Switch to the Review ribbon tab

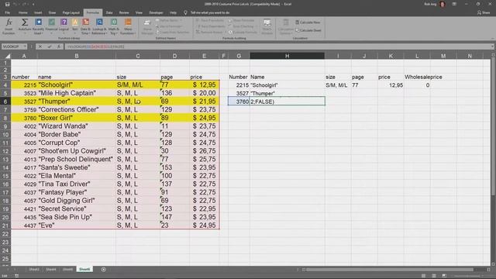[x=124, y=12]
